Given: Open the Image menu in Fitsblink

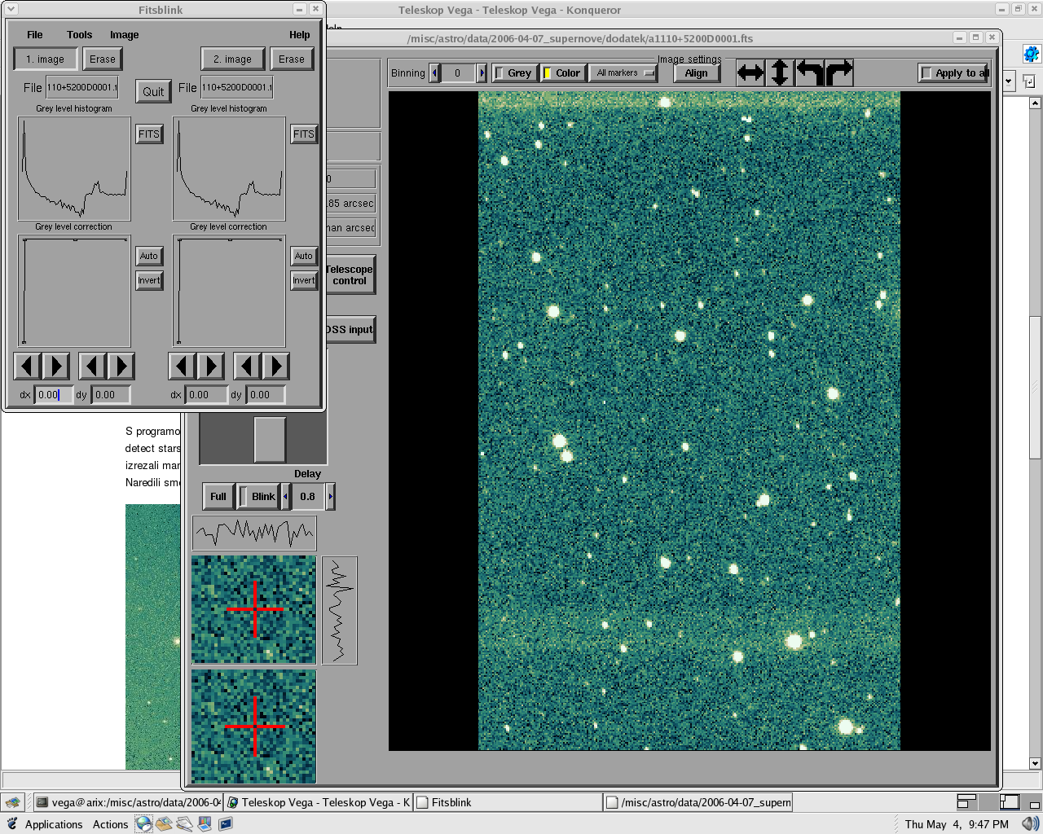Looking at the screenshot, I should click(125, 35).
